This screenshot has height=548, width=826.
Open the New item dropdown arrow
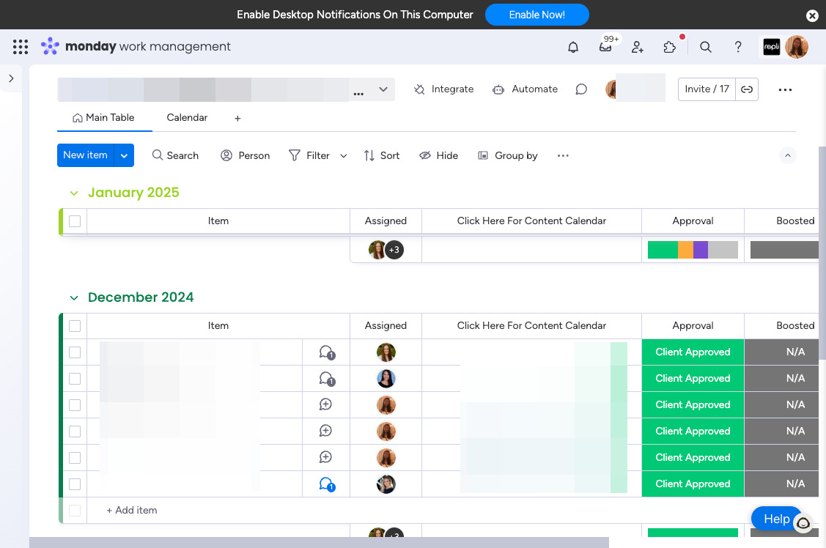point(125,156)
